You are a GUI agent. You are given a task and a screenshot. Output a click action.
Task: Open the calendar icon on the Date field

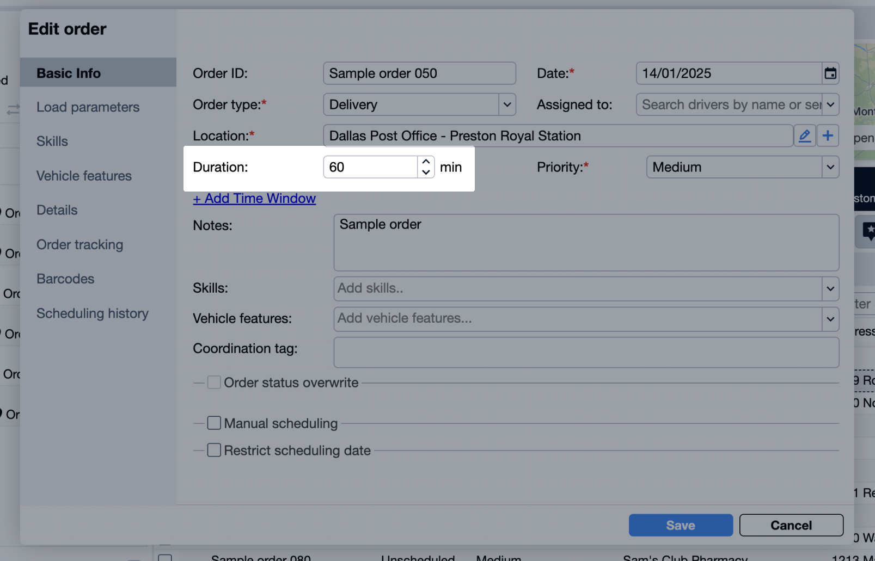click(830, 73)
